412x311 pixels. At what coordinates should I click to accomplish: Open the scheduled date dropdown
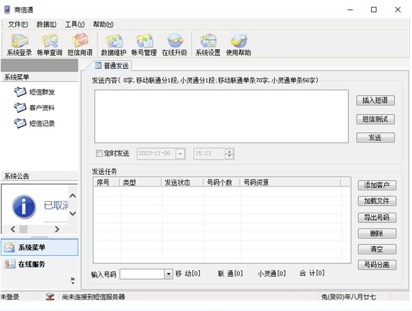point(180,153)
